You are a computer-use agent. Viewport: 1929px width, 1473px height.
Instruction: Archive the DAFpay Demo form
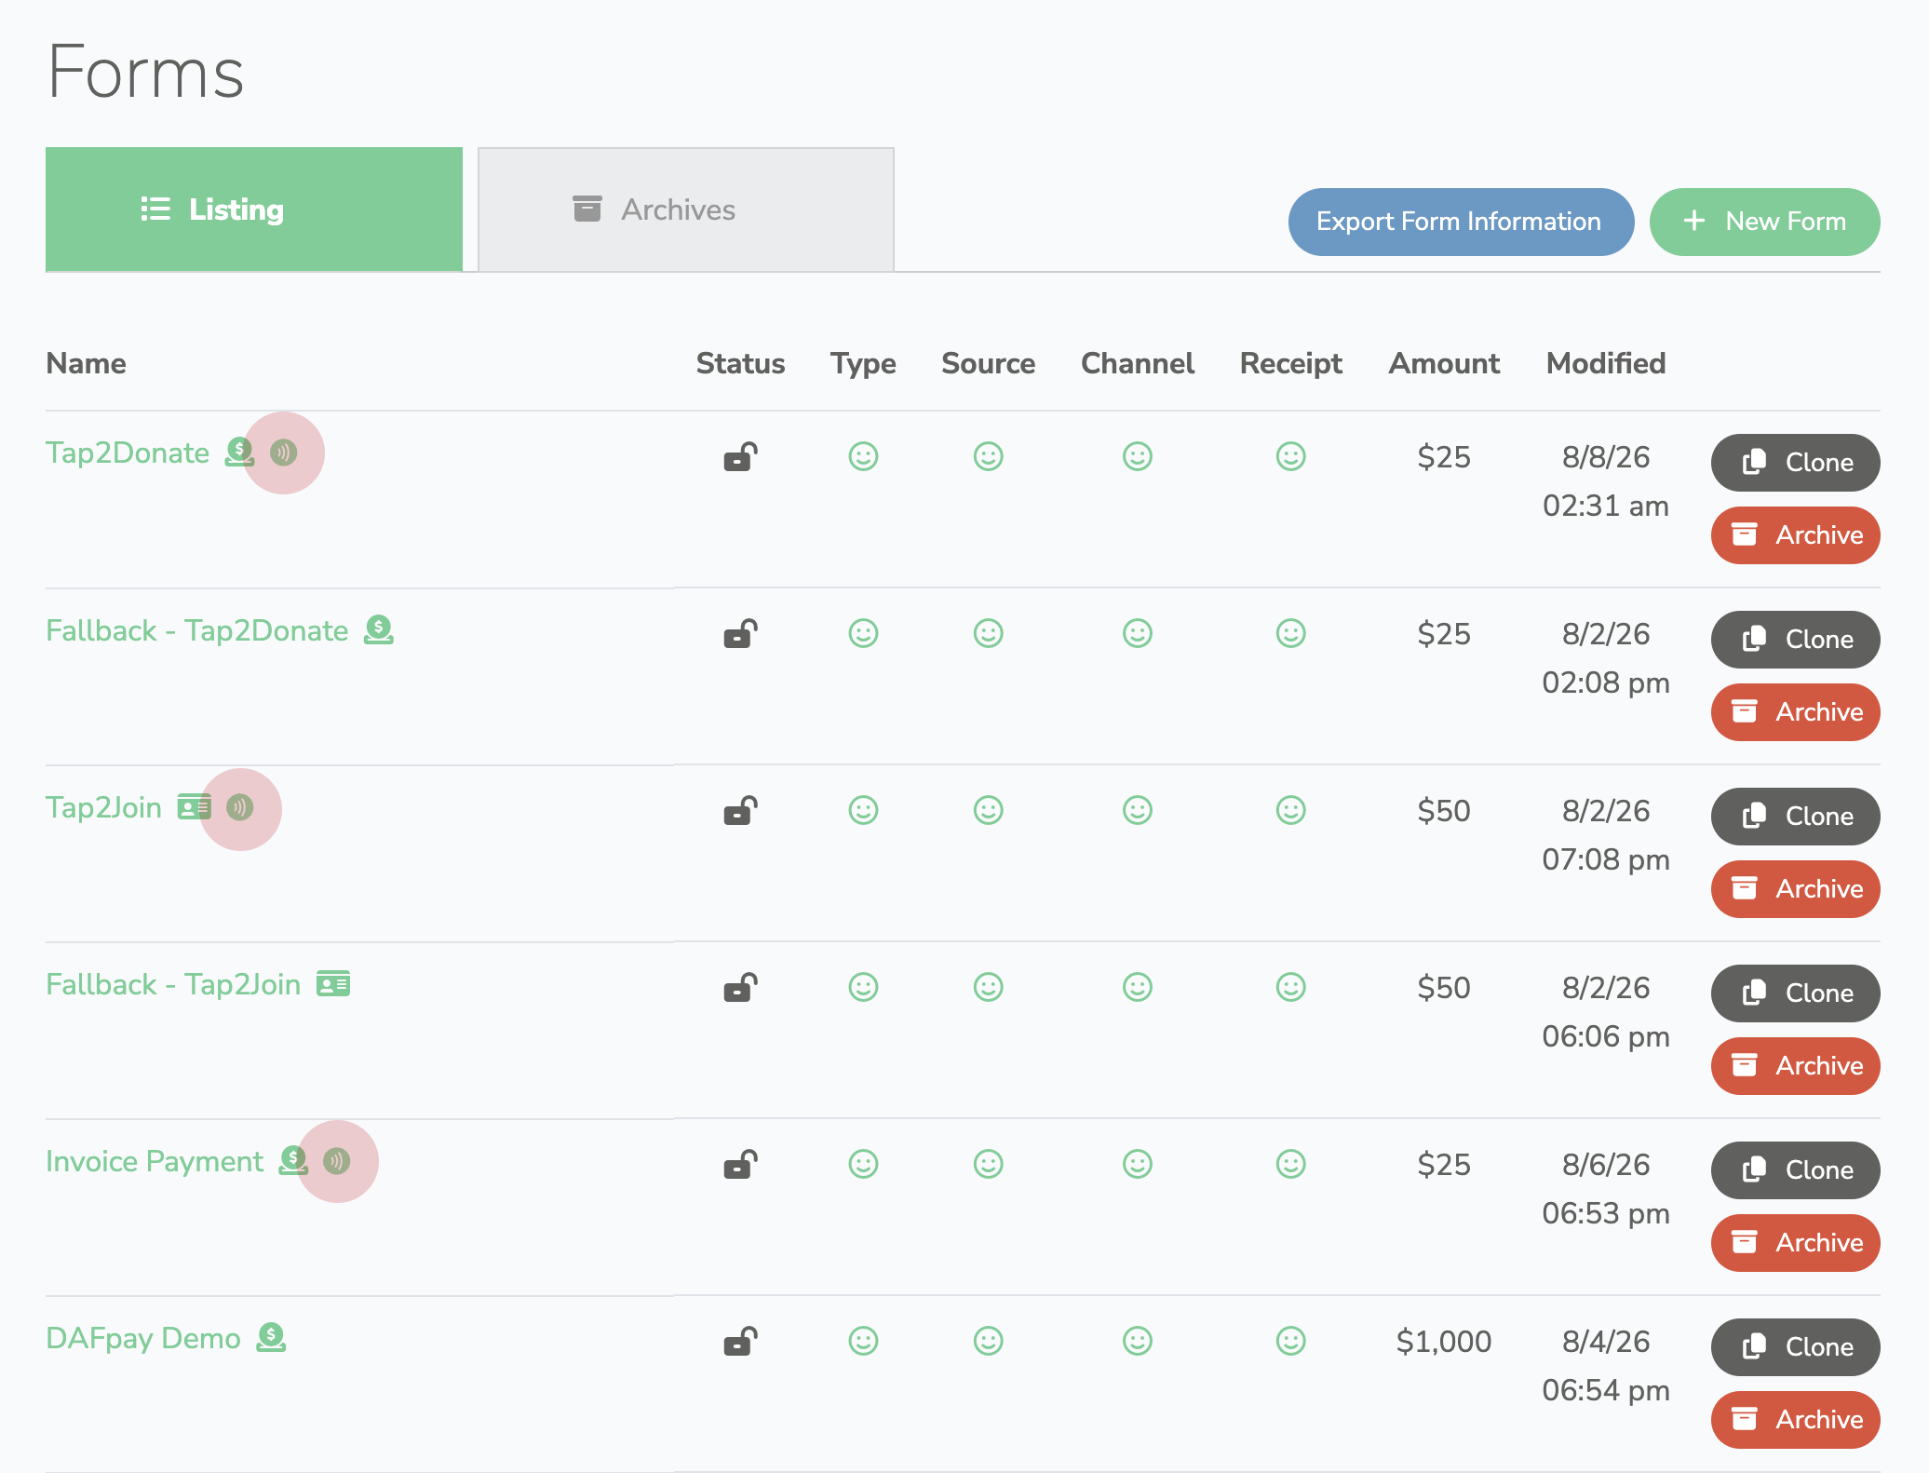pyautogui.click(x=1795, y=1420)
